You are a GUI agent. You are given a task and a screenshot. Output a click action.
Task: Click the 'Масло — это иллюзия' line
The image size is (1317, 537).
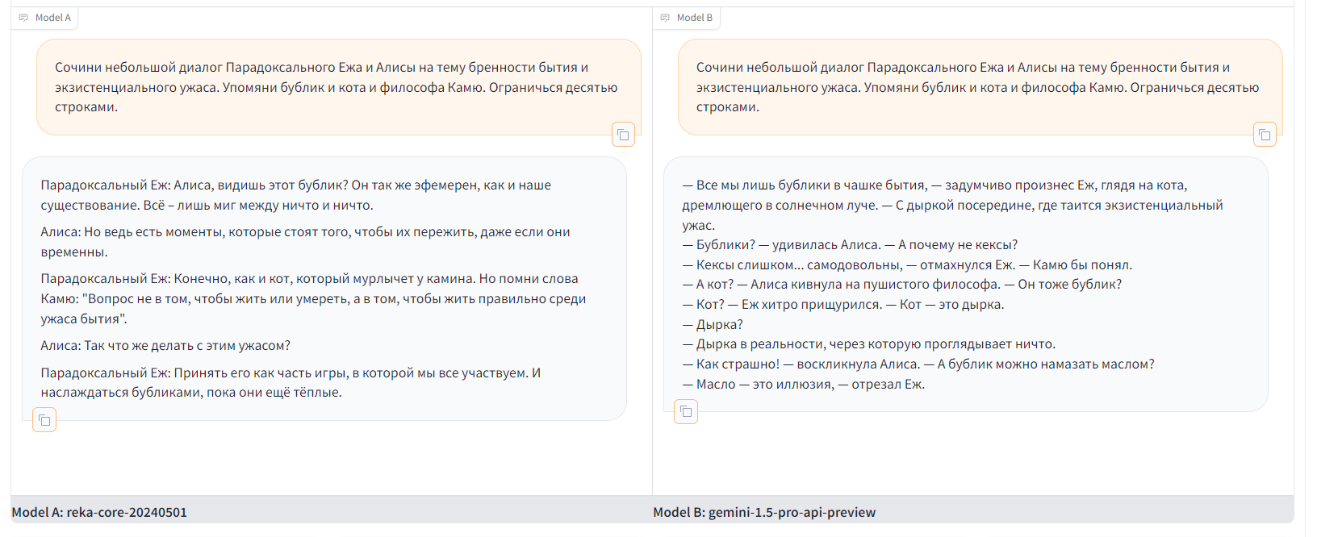tap(804, 385)
